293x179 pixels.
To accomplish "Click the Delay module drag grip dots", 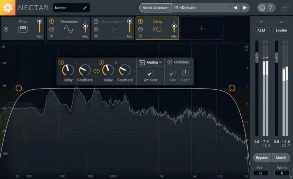I will (x=157, y=37).
